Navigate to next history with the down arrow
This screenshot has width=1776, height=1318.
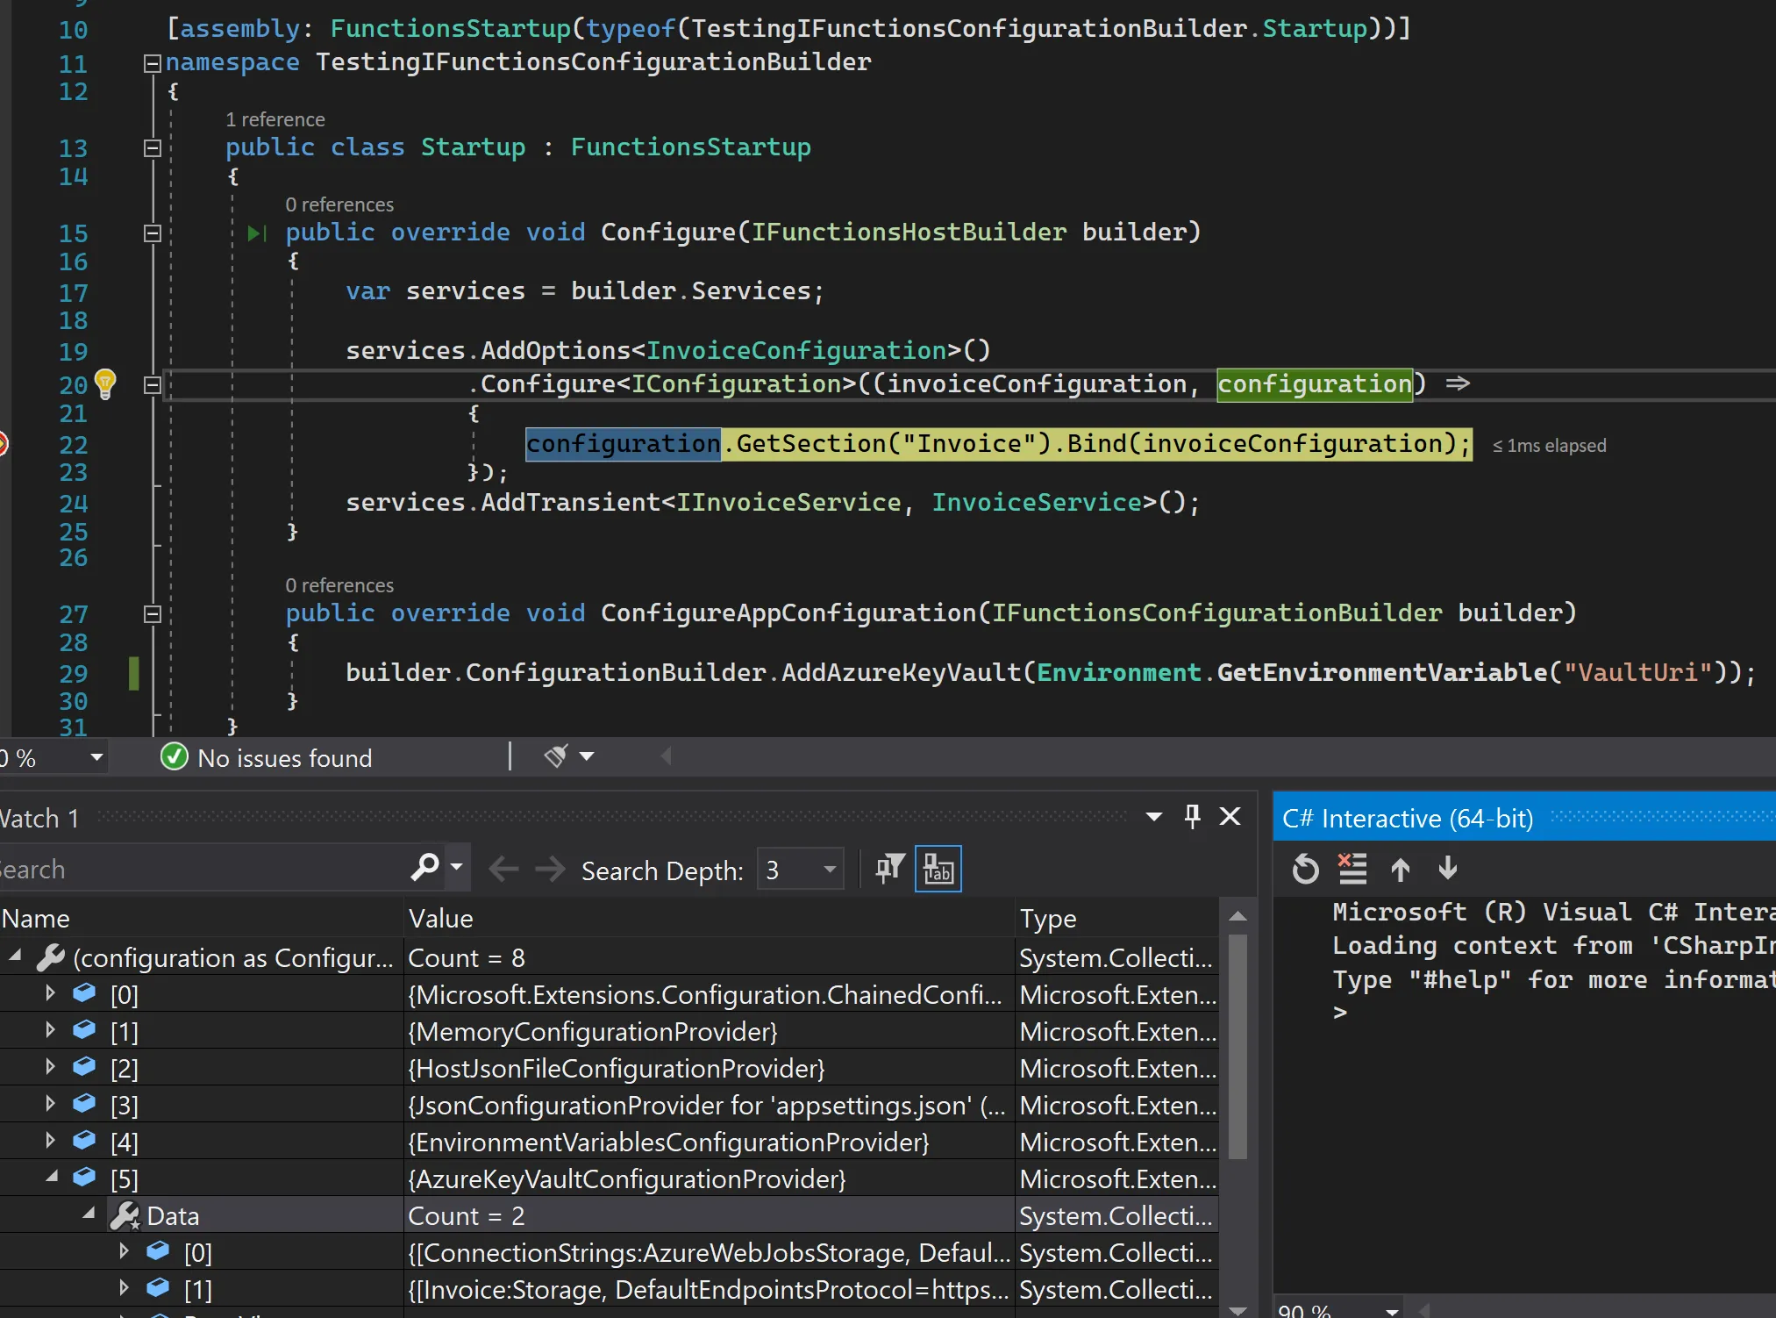[1447, 869]
